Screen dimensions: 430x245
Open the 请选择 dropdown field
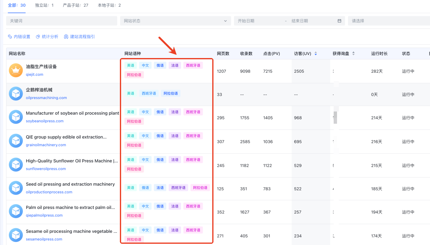point(388,21)
